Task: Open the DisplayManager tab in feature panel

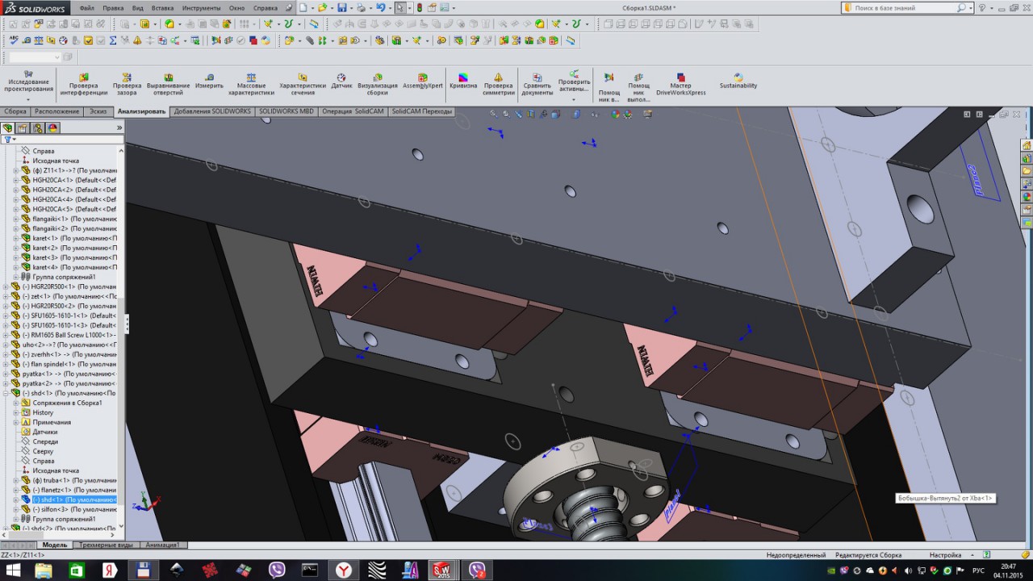Action: [53, 127]
